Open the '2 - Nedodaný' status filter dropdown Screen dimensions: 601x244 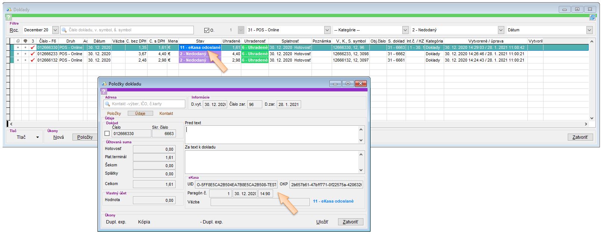501,30
